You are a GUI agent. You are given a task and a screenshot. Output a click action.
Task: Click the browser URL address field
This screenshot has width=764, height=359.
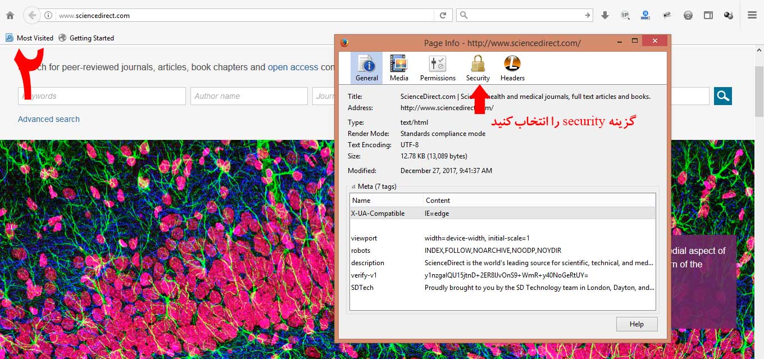click(244, 15)
